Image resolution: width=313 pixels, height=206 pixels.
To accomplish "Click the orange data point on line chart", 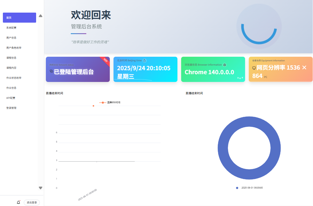I will [x=93, y=106].
